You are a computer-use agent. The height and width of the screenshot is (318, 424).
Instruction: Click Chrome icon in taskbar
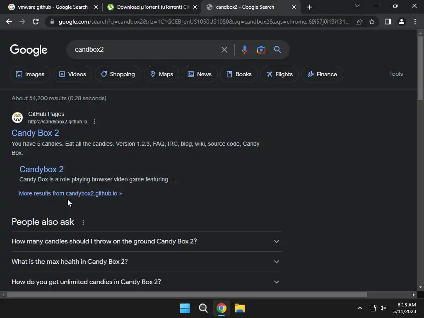click(221, 308)
